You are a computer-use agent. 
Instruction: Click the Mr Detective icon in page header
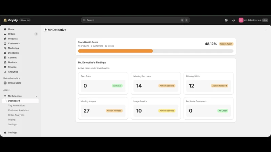point(46,30)
